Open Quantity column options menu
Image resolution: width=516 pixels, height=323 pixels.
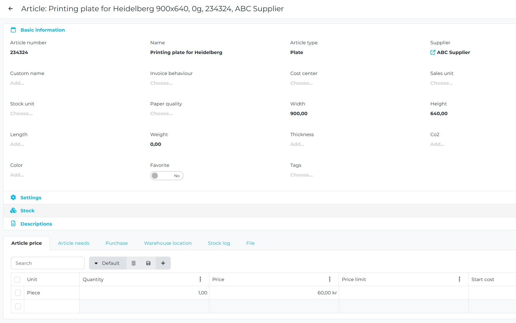pos(200,279)
